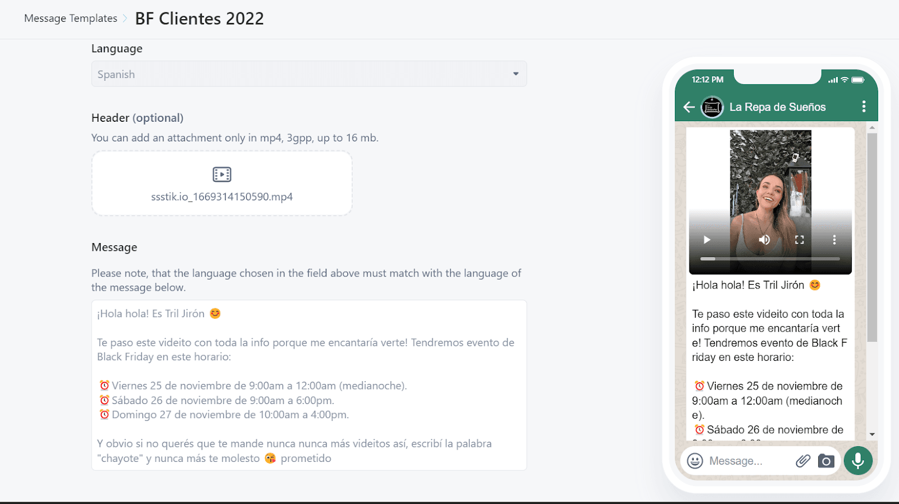Open video options three-dot menu

click(x=834, y=240)
